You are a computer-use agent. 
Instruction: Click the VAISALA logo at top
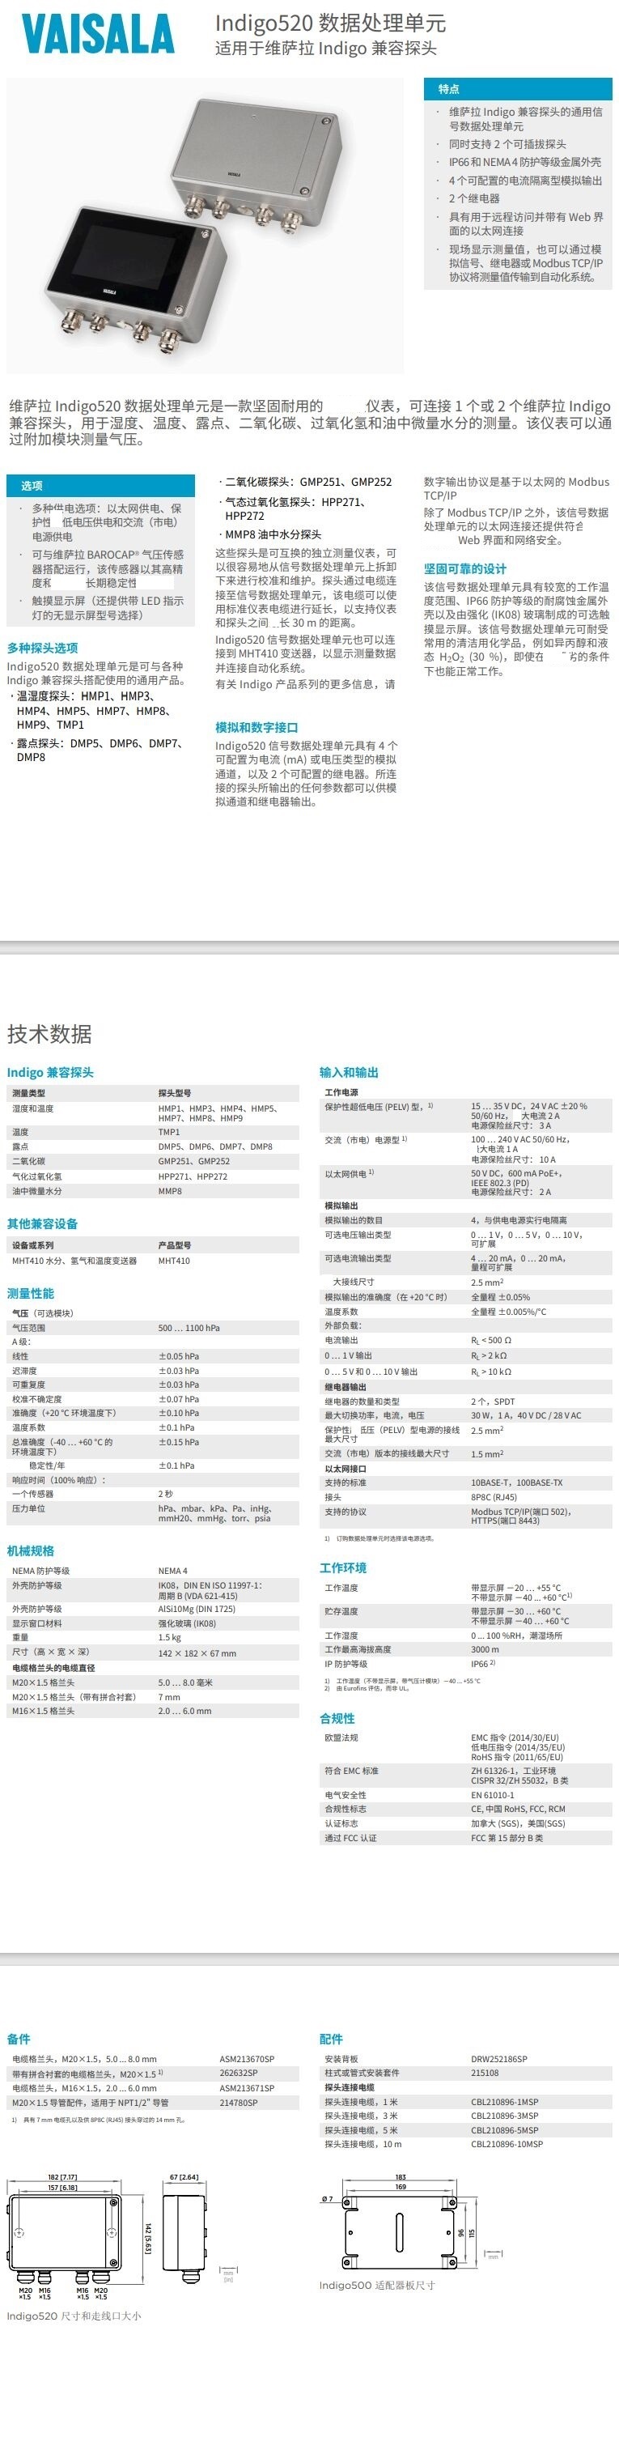(x=98, y=34)
